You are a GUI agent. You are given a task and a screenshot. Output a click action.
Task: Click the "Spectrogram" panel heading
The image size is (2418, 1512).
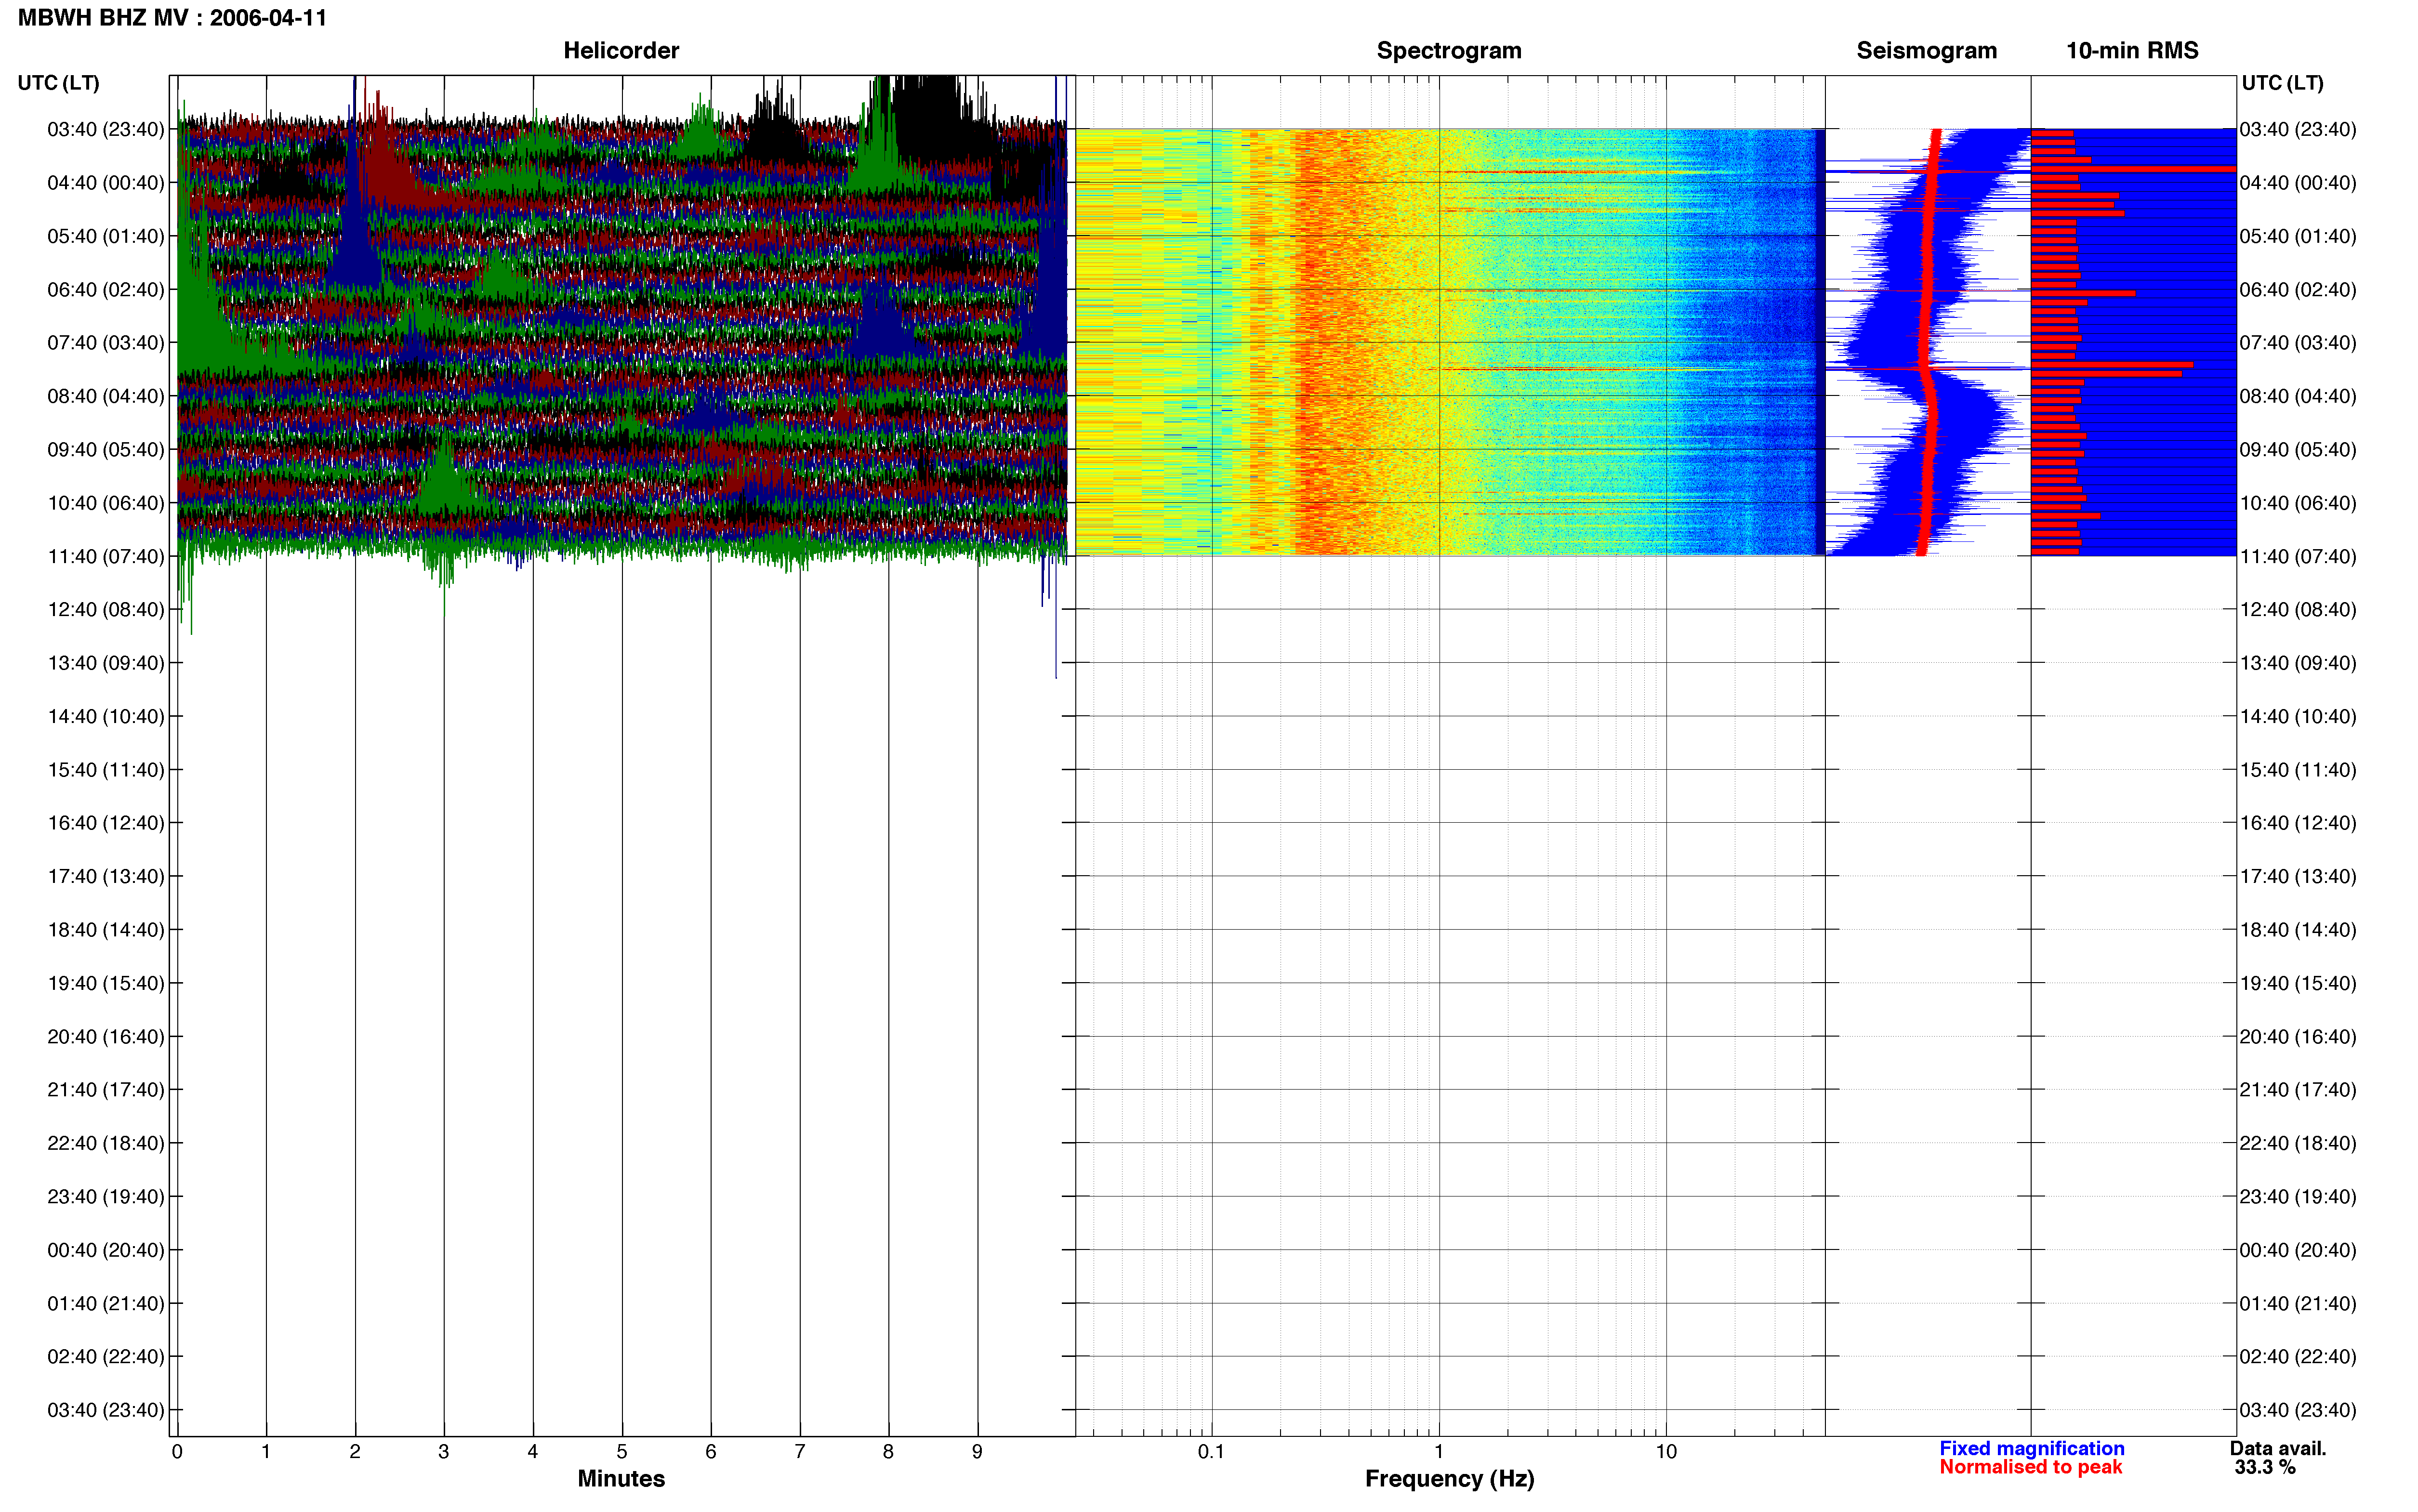pos(1449,50)
